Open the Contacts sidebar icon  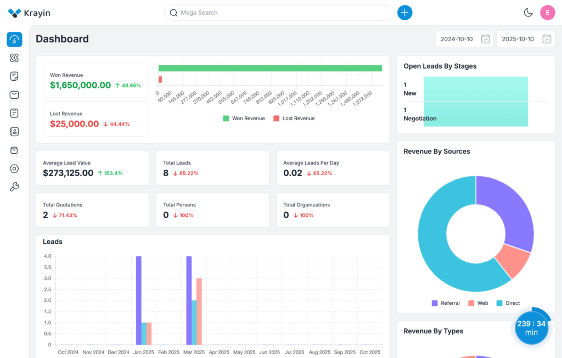pyautogui.click(x=15, y=132)
